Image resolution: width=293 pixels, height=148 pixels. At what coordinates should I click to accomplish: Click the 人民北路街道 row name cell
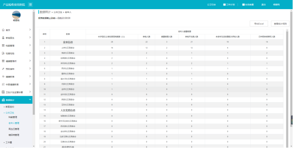tap(68, 110)
